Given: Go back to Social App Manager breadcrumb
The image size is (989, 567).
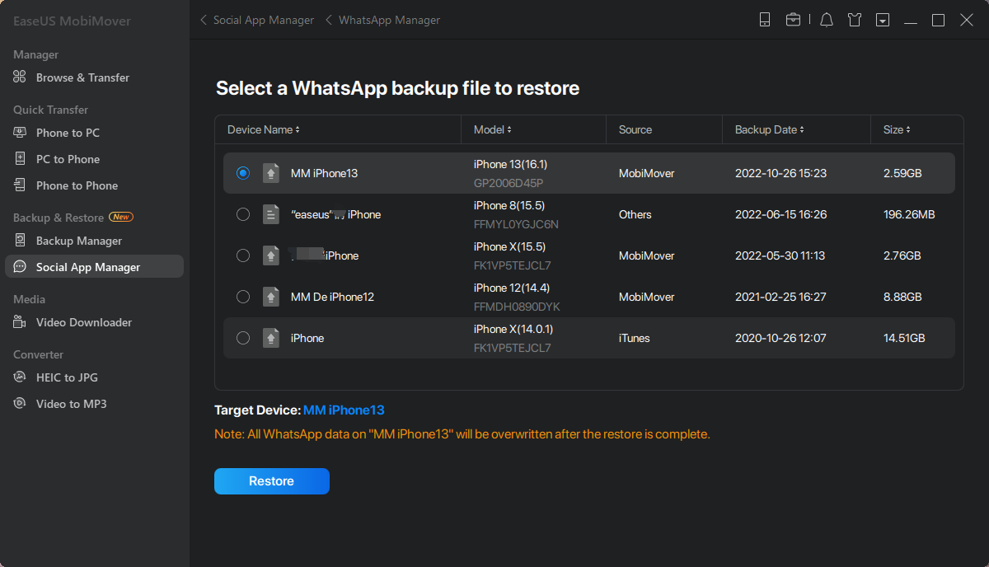Looking at the screenshot, I should pos(263,20).
